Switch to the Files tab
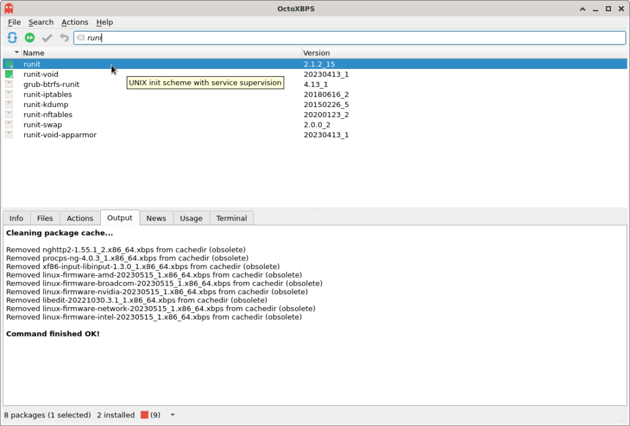 point(45,219)
